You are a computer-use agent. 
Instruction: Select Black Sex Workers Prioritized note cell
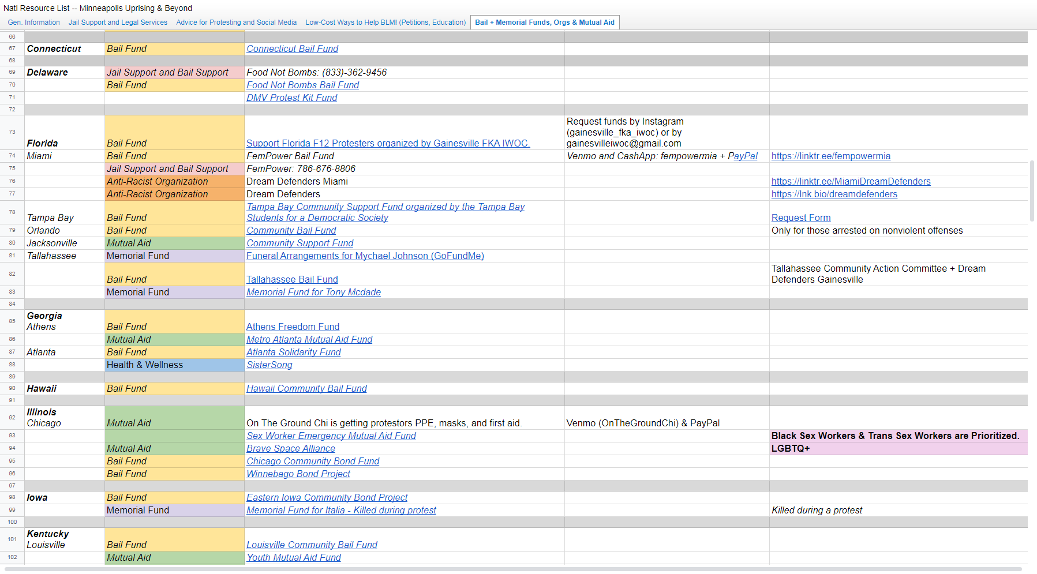[x=899, y=436]
